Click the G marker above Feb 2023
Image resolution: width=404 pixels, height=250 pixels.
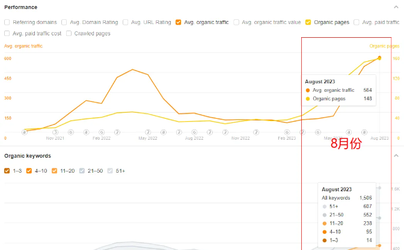pyautogui.click(x=287, y=132)
